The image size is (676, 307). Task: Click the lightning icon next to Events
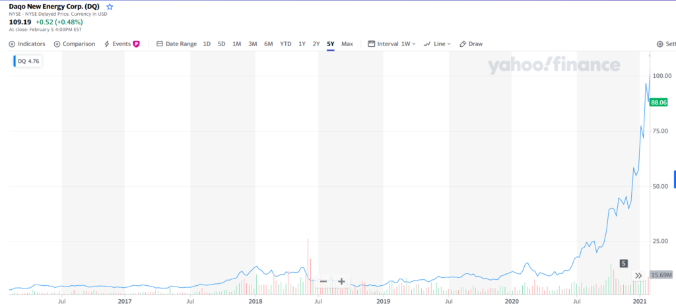click(107, 44)
